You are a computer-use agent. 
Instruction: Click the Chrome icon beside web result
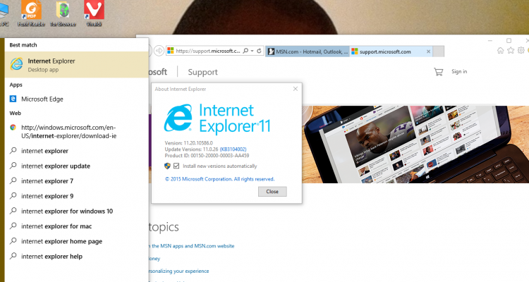point(13,127)
